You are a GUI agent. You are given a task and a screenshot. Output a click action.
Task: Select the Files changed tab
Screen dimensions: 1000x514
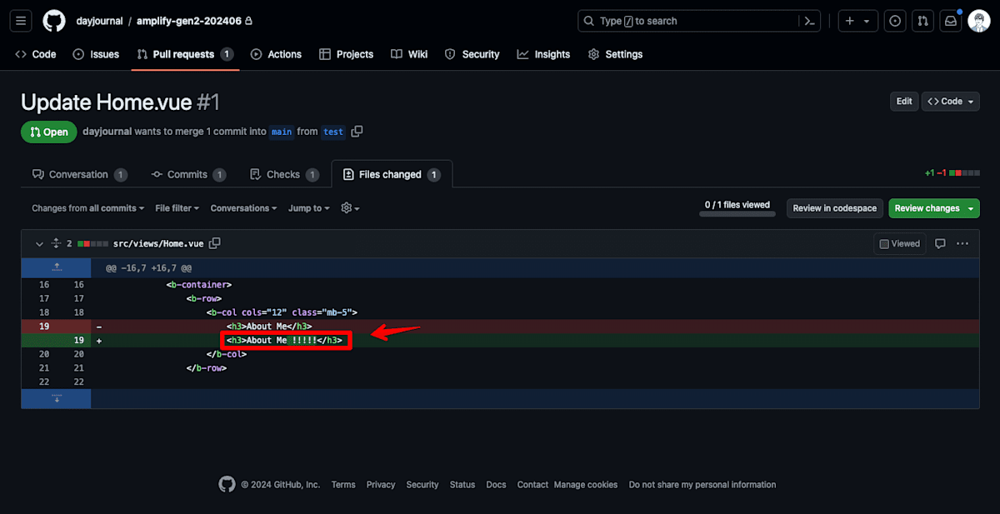pyautogui.click(x=392, y=174)
